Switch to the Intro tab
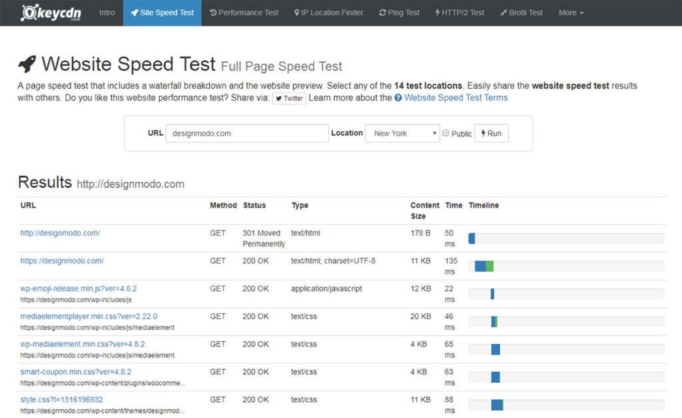The image size is (682, 418). pos(107,12)
